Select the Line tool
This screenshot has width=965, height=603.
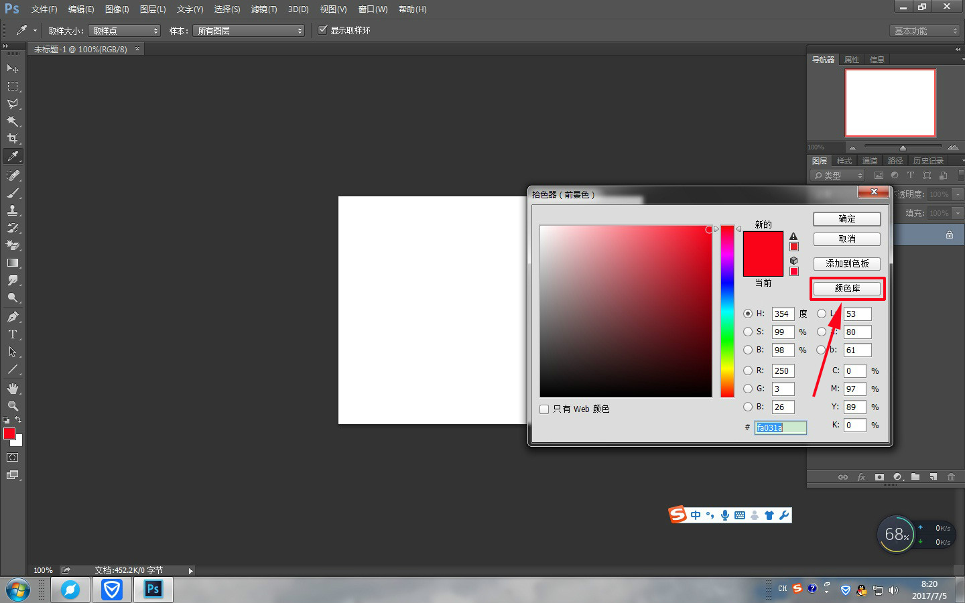(13, 369)
